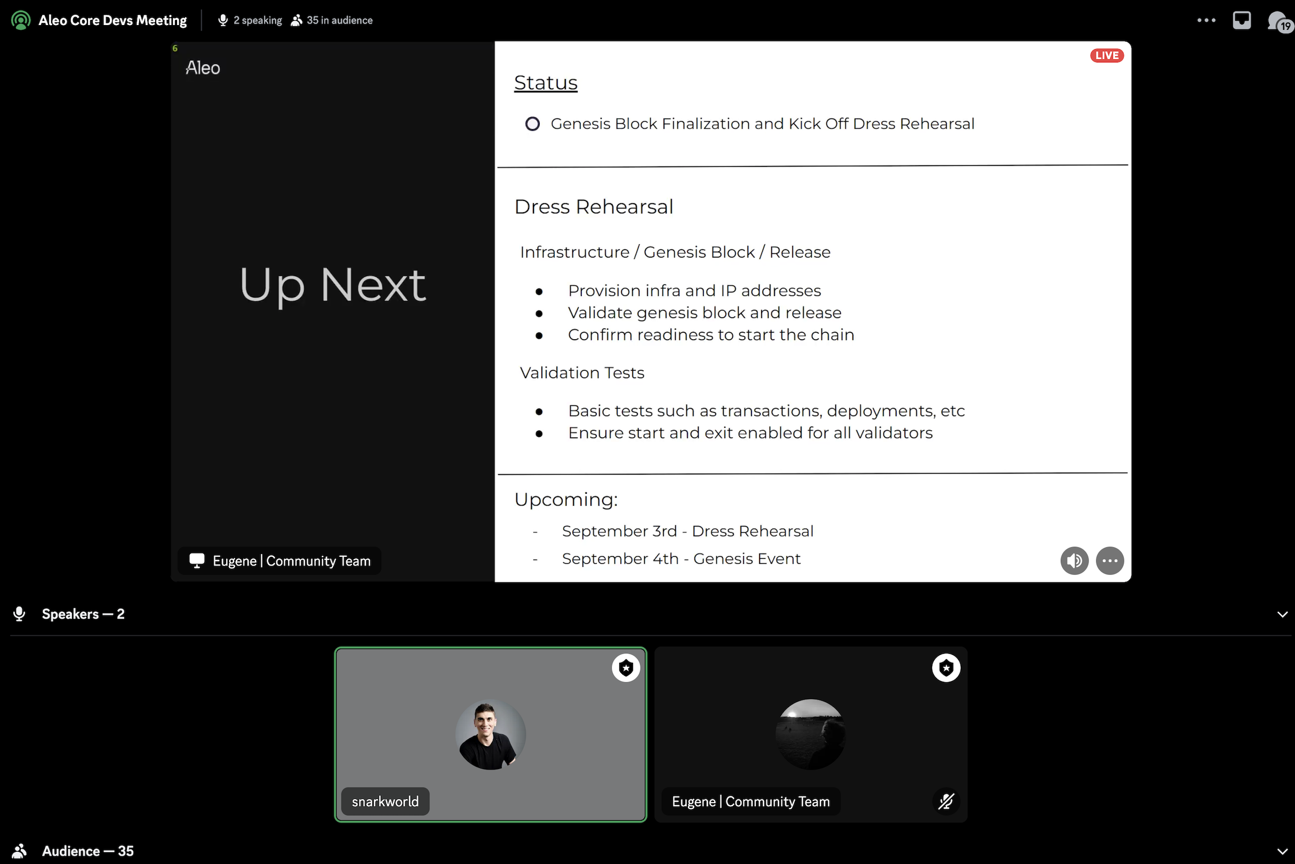Select the snarkworld speaker tile
This screenshot has height=864, width=1295.
point(491,734)
